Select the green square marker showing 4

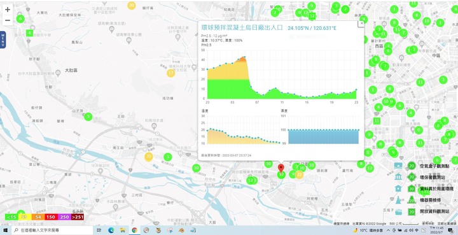[29, 33]
